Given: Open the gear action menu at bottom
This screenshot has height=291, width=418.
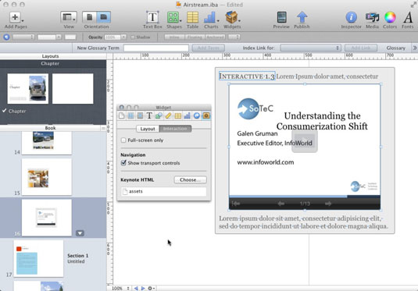Looking at the screenshot, I should pyautogui.click(x=151, y=288).
